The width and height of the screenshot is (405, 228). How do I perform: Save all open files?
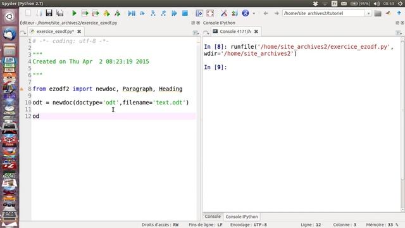(x=60, y=13)
